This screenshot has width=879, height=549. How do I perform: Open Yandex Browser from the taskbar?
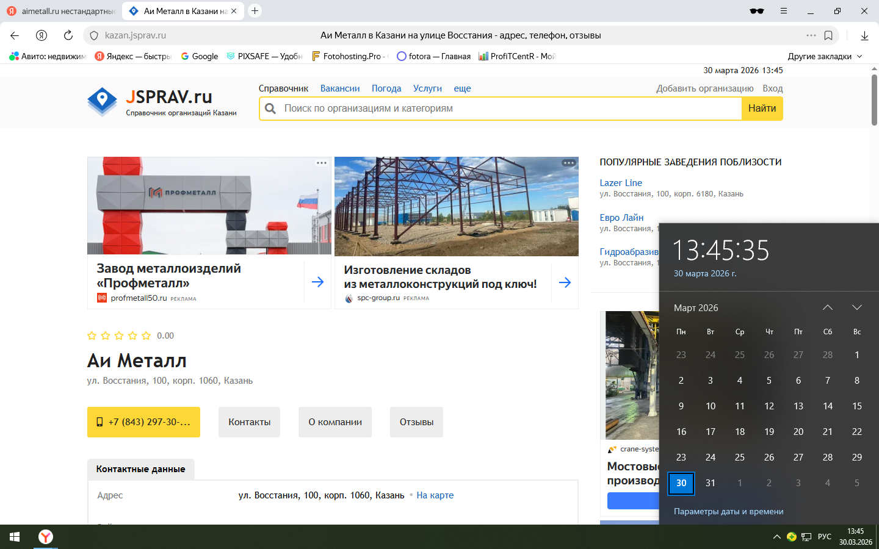(x=46, y=537)
